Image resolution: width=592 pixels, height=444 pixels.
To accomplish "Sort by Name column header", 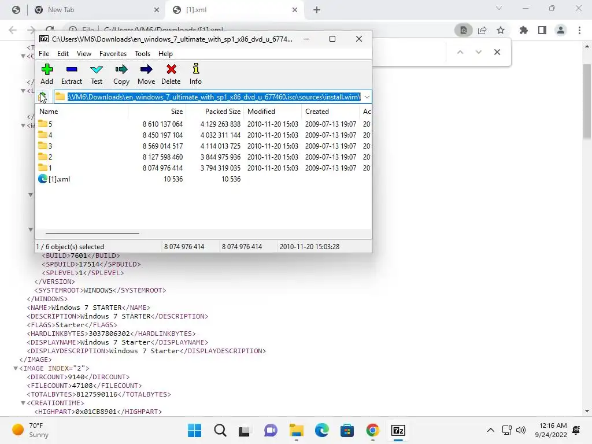I will coord(82,112).
